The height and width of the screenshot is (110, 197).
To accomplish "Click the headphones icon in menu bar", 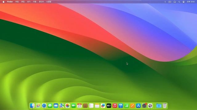I will point(175,2).
